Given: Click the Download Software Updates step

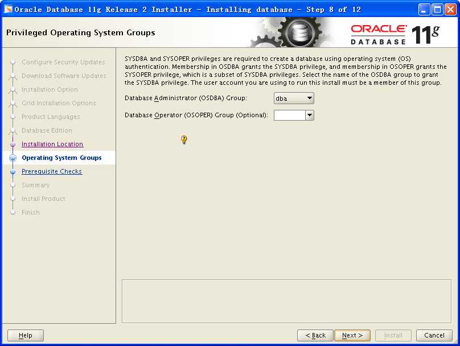Looking at the screenshot, I should [64, 76].
